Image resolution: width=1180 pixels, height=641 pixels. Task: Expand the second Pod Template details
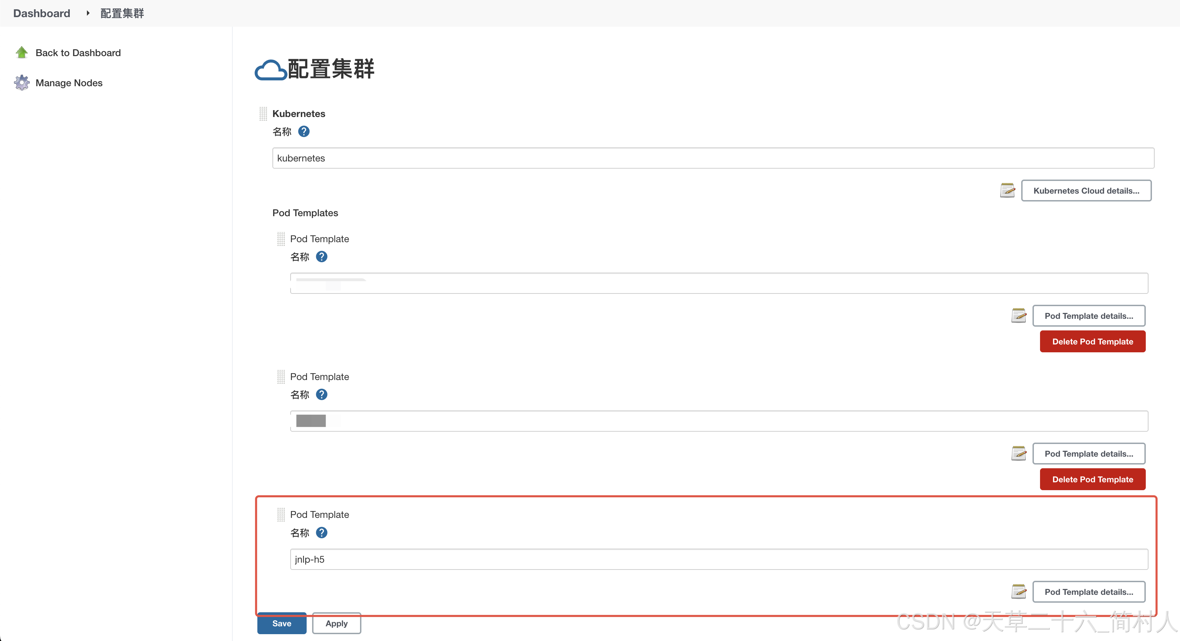point(1089,453)
